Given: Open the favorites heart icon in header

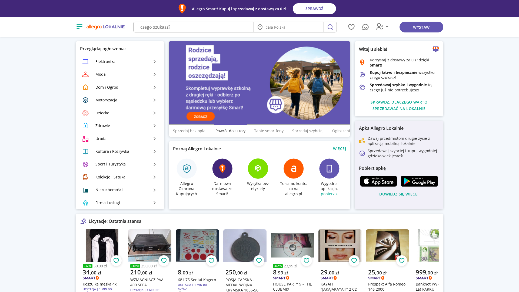Looking at the screenshot, I should [351, 27].
